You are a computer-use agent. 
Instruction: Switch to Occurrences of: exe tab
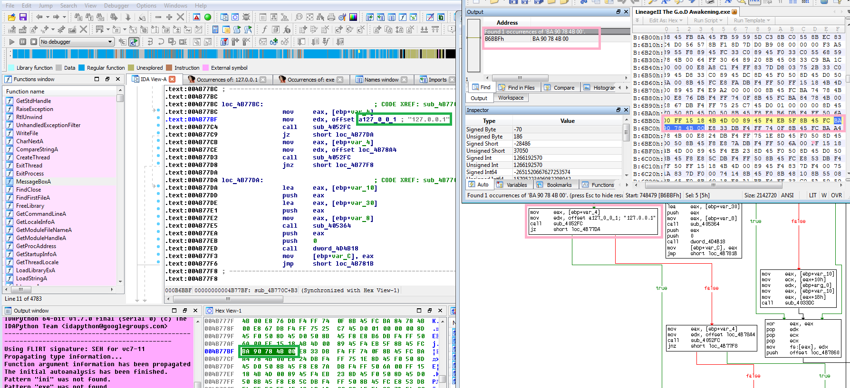click(x=311, y=80)
